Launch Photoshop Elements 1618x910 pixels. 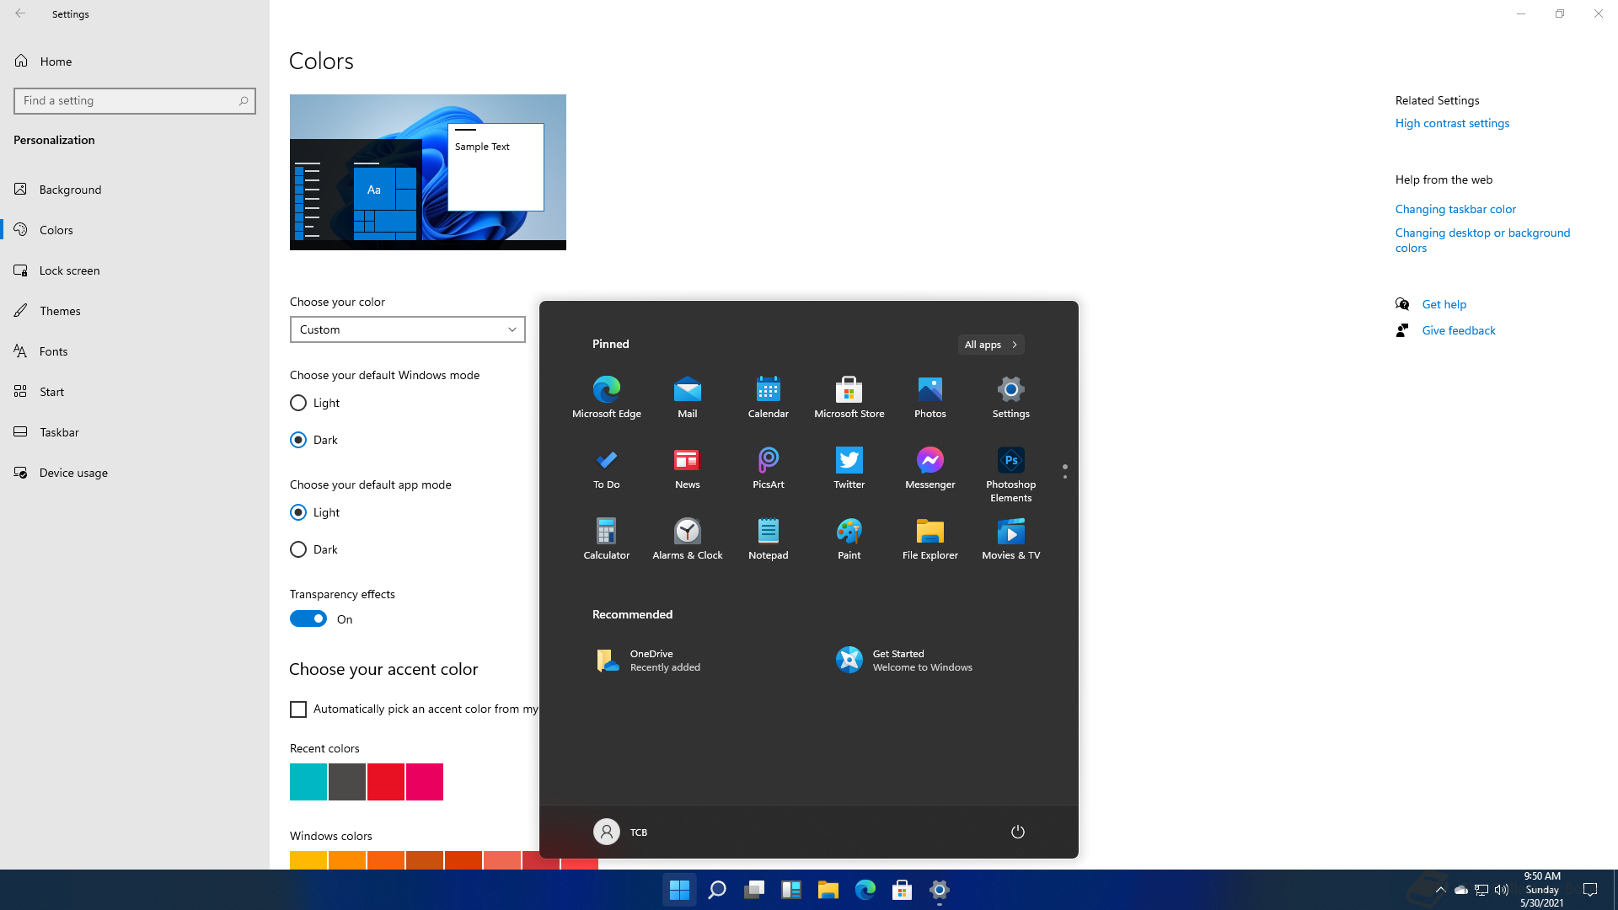(x=1010, y=474)
